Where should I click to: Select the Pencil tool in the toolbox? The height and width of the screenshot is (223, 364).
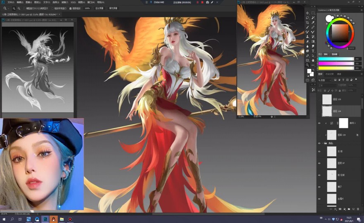(x=313, y=27)
